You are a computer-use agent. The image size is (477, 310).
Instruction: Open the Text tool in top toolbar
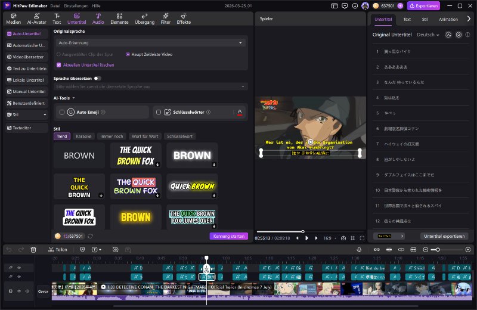(x=57, y=19)
